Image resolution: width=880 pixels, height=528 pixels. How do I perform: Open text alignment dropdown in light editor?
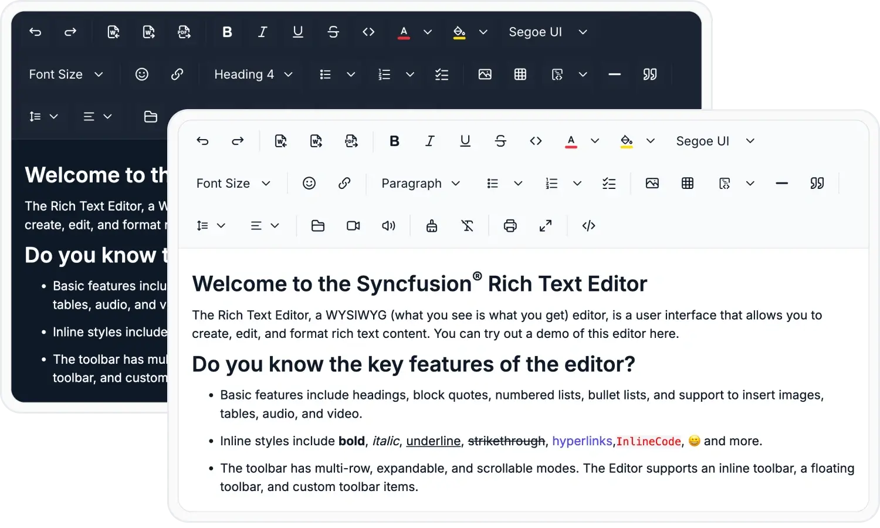pyautogui.click(x=265, y=226)
